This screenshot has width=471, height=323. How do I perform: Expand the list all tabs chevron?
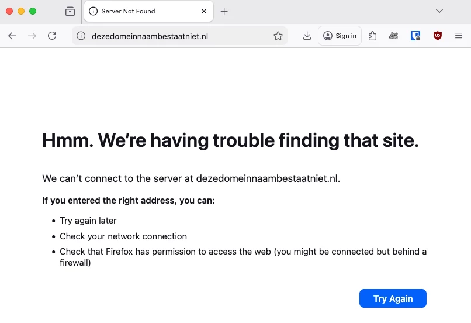(440, 11)
